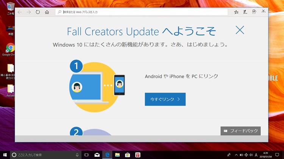
Task: Show hidden system tray icons
Action: click(236, 155)
